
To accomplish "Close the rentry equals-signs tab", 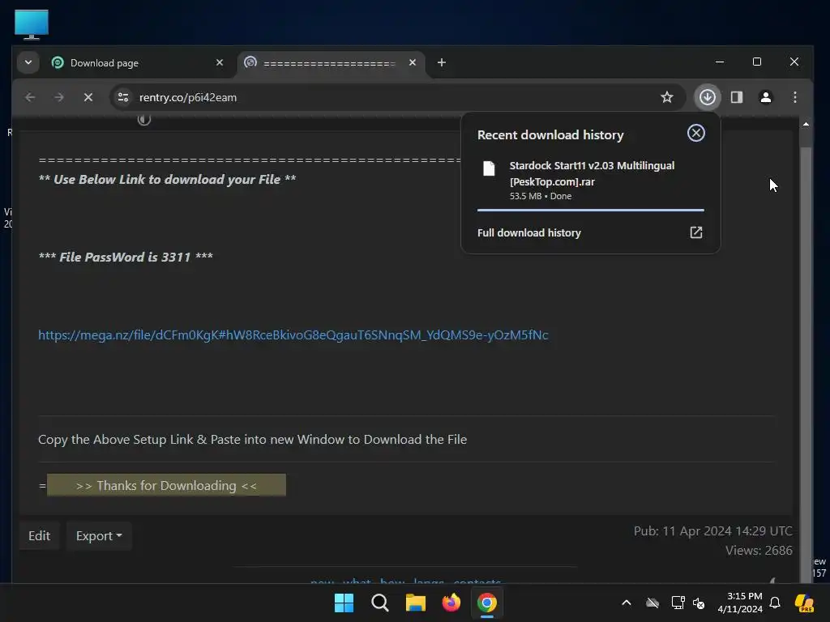I will tap(413, 62).
